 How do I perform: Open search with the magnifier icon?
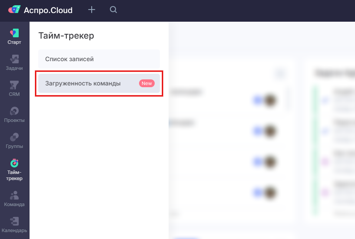pos(113,10)
